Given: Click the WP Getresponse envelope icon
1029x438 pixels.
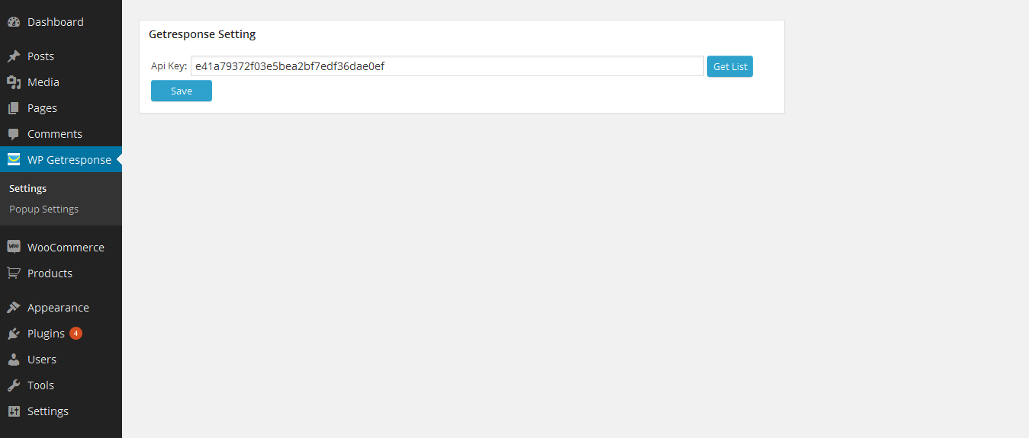Looking at the screenshot, I should tap(14, 160).
